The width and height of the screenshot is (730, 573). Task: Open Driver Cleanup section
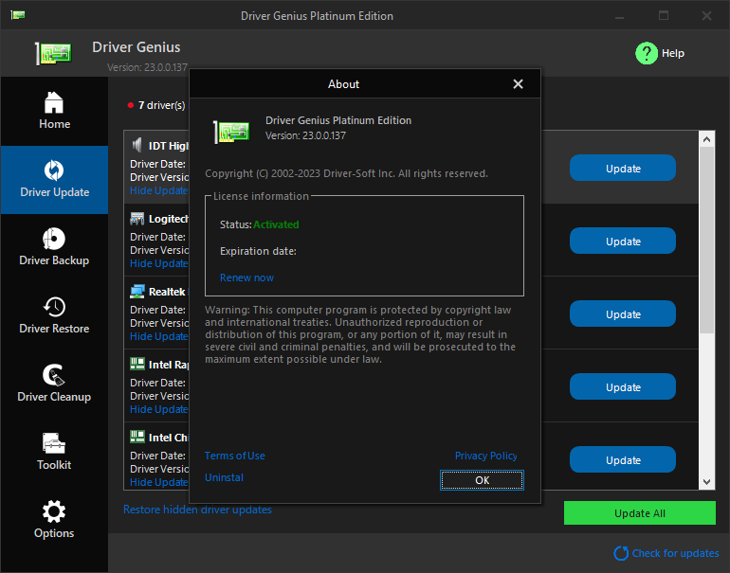[54, 385]
